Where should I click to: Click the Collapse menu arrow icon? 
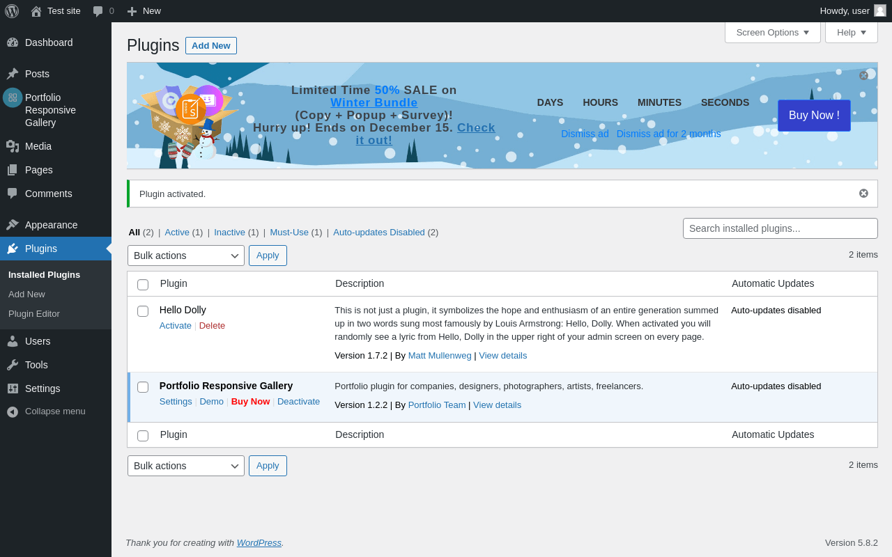coord(13,411)
